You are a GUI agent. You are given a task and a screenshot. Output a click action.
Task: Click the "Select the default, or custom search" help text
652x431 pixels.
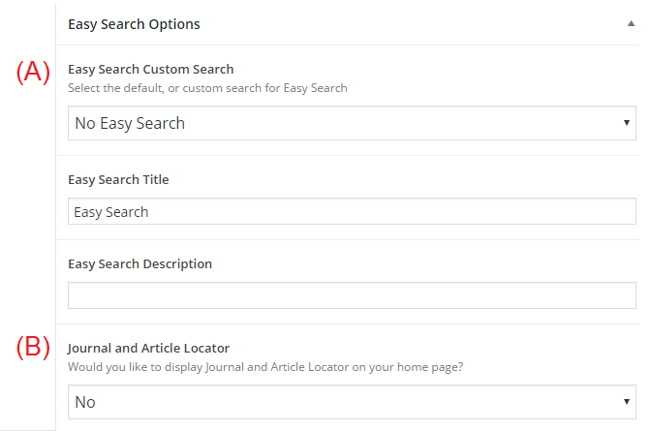coord(207,88)
